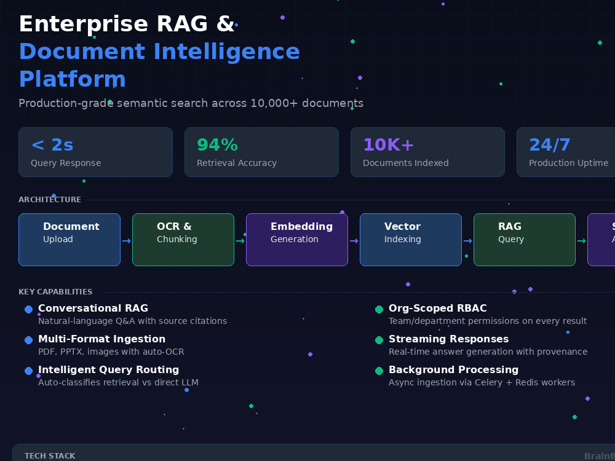Click the blue bullet beside Conversational RAG
Image resolution: width=615 pixels, height=461 pixels.
coord(29,310)
